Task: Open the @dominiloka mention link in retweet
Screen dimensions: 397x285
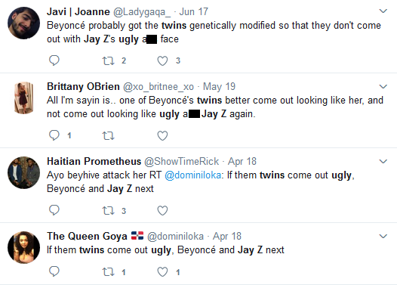Action: [193, 175]
